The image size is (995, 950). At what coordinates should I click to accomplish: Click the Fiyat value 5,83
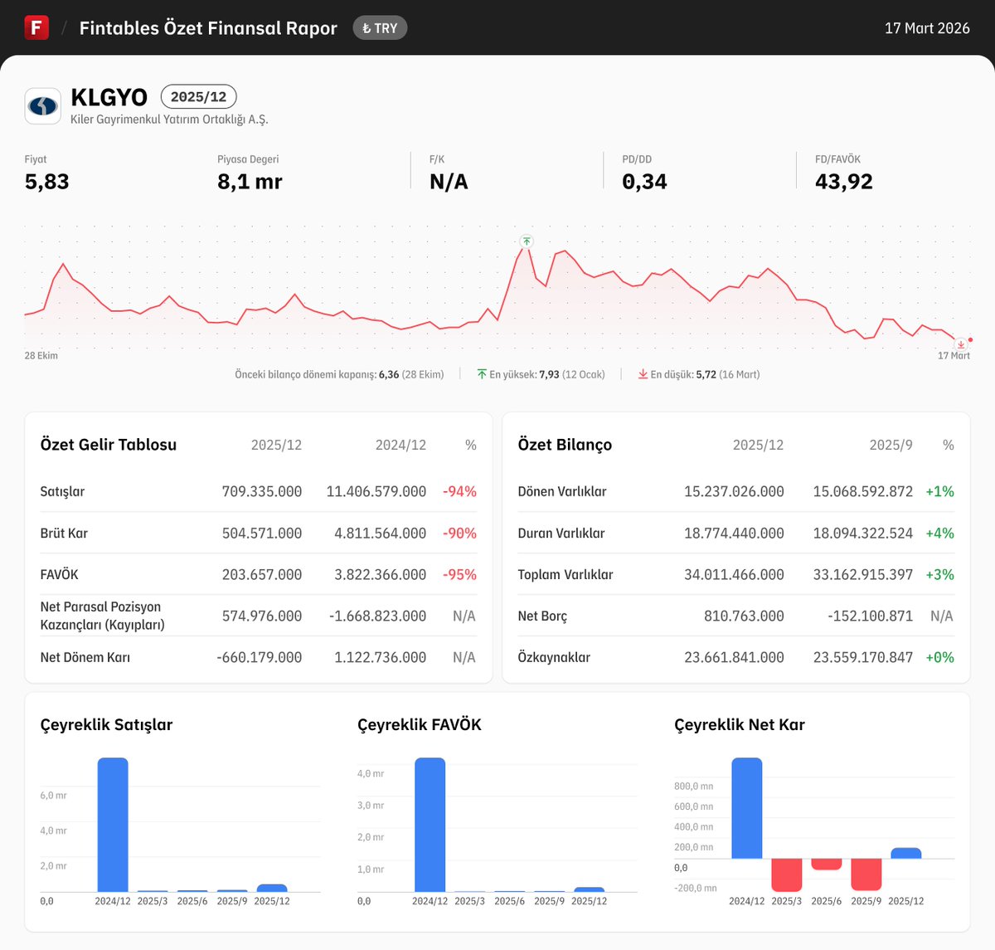[x=47, y=182]
